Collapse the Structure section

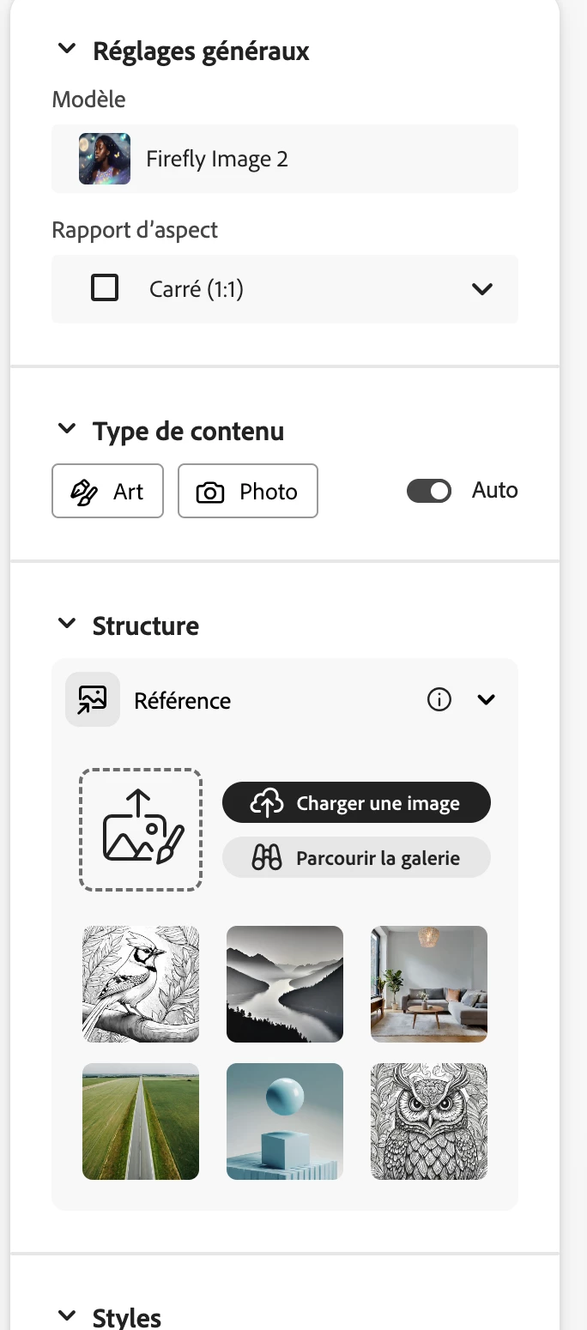67,625
